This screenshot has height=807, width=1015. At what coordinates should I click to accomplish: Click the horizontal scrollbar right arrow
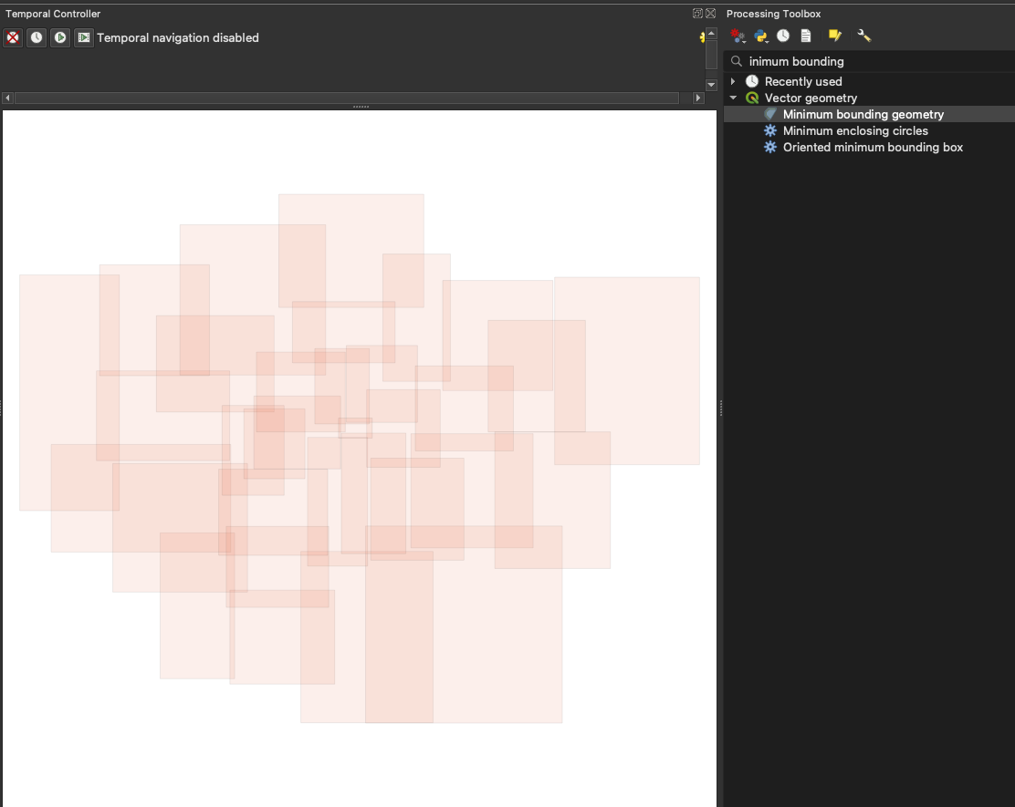click(698, 98)
